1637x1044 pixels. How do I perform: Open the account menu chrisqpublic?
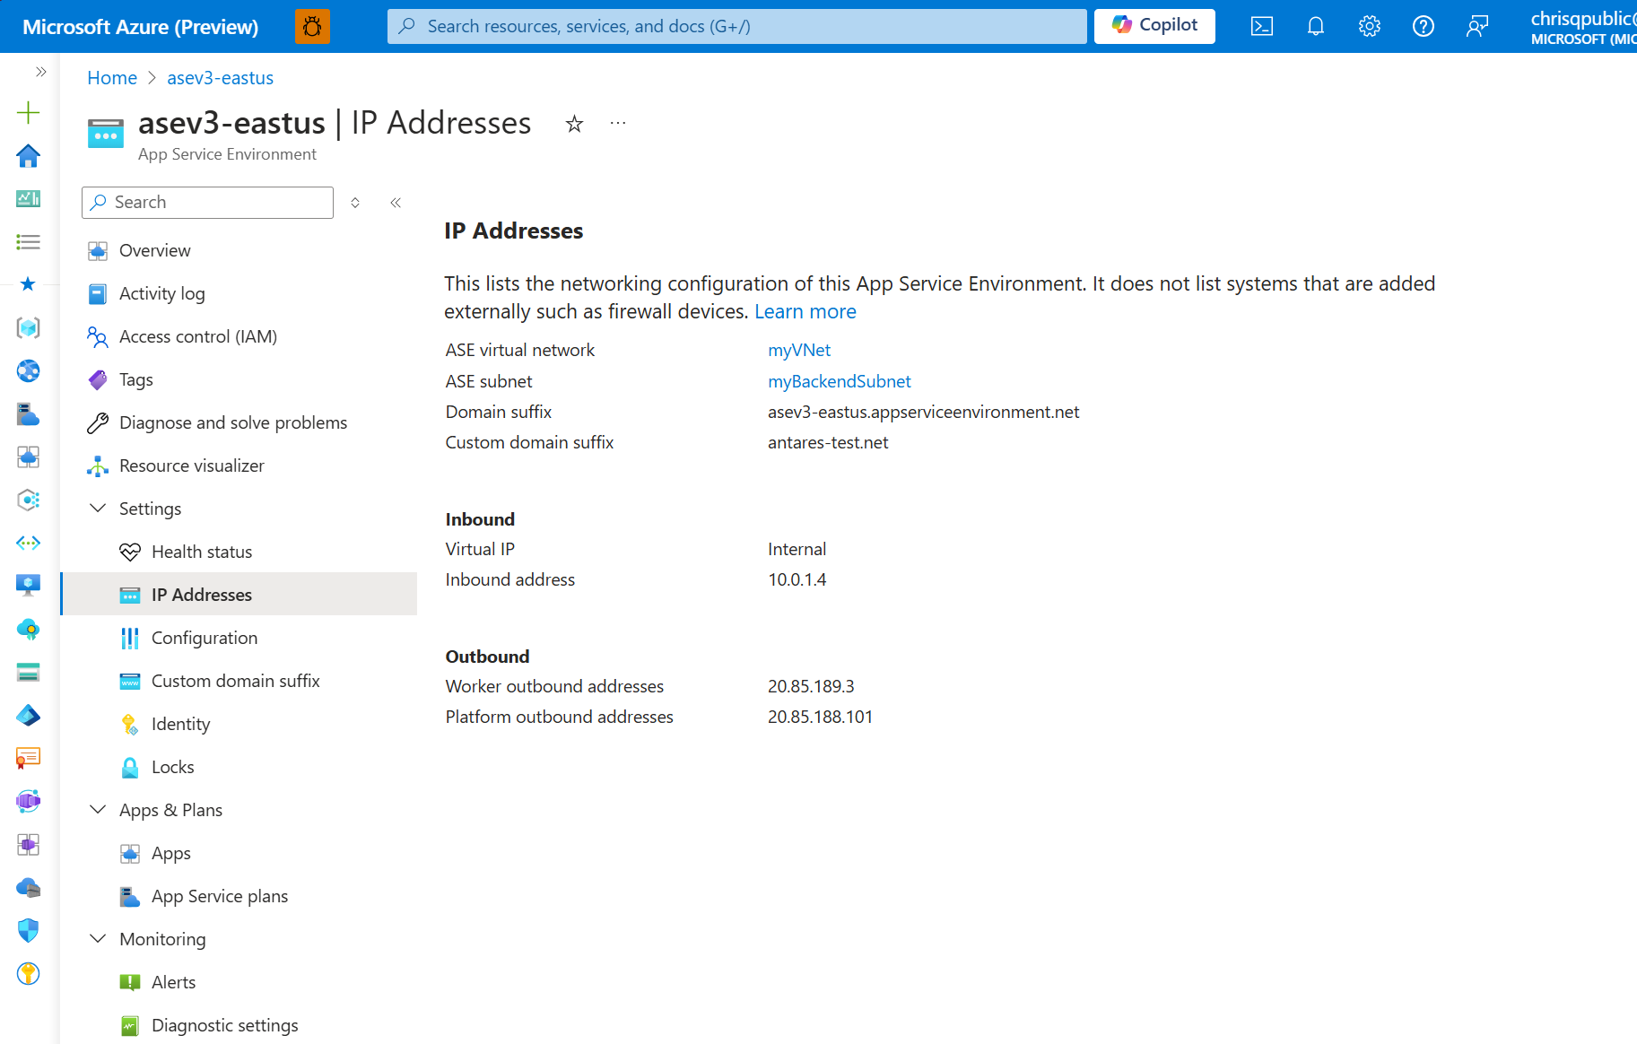click(1583, 27)
